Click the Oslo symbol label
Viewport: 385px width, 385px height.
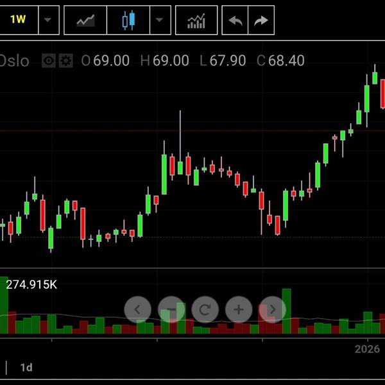pos(14,61)
